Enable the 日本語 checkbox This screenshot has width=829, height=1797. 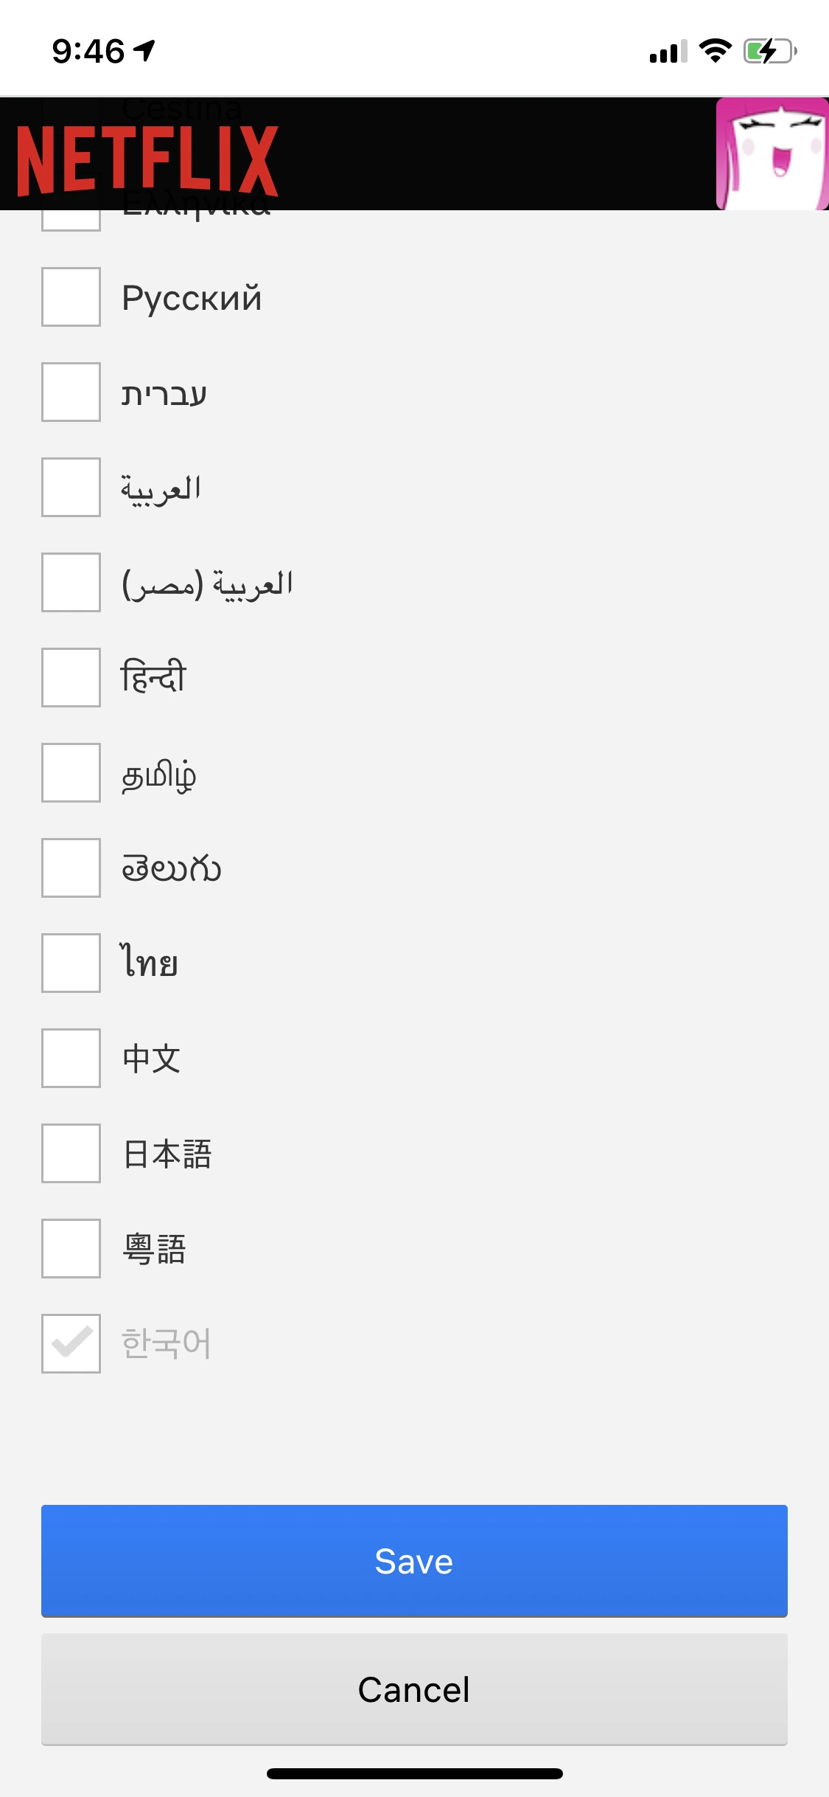coord(71,1154)
